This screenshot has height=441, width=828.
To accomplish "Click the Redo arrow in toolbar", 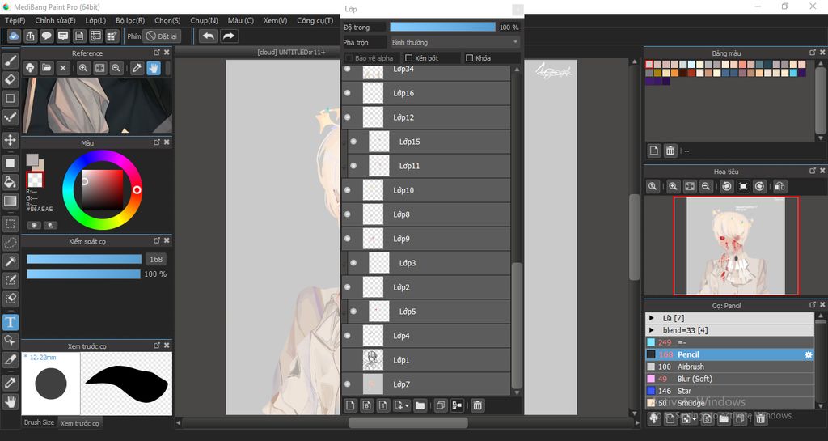I will (229, 36).
